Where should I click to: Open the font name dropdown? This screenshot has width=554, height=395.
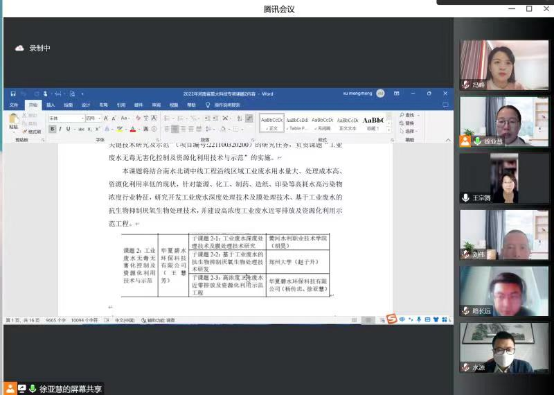(82, 119)
